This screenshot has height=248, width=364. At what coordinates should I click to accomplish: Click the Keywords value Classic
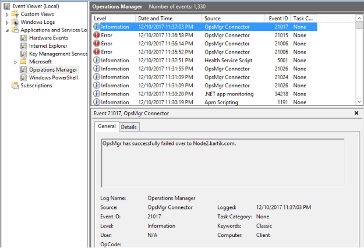click(x=264, y=226)
